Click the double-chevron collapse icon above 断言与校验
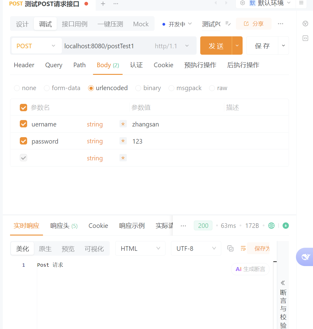 [283, 283]
